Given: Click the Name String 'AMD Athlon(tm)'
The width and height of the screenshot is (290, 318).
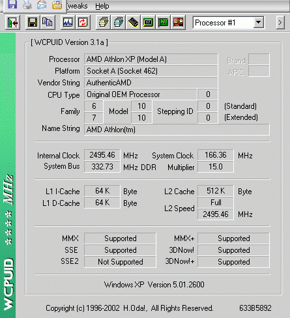Looking at the screenshot, I should pyautogui.click(x=177, y=130).
